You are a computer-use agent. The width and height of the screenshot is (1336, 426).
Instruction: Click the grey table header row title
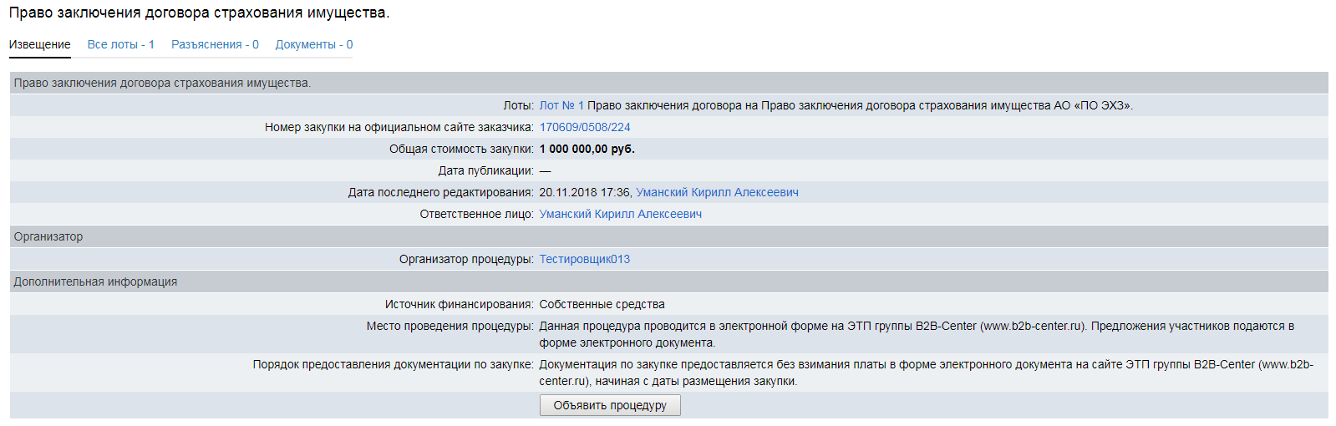(162, 83)
